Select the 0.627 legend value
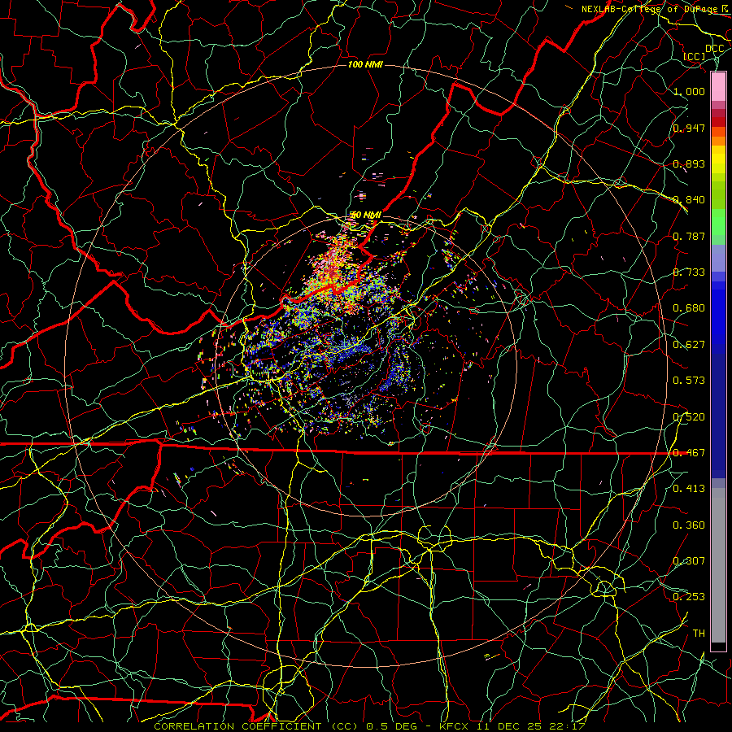Viewport: 732px width, 732px height. (689, 345)
